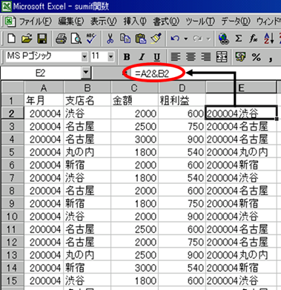
Task: Toggle bold formatting
Action: [x=127, y=57]
